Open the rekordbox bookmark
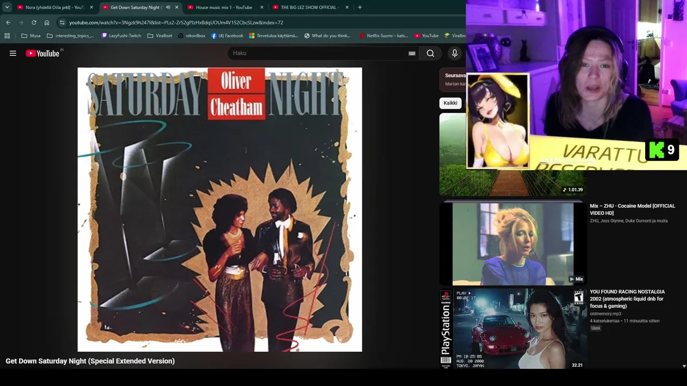687x386 pixels. point(192,36)
